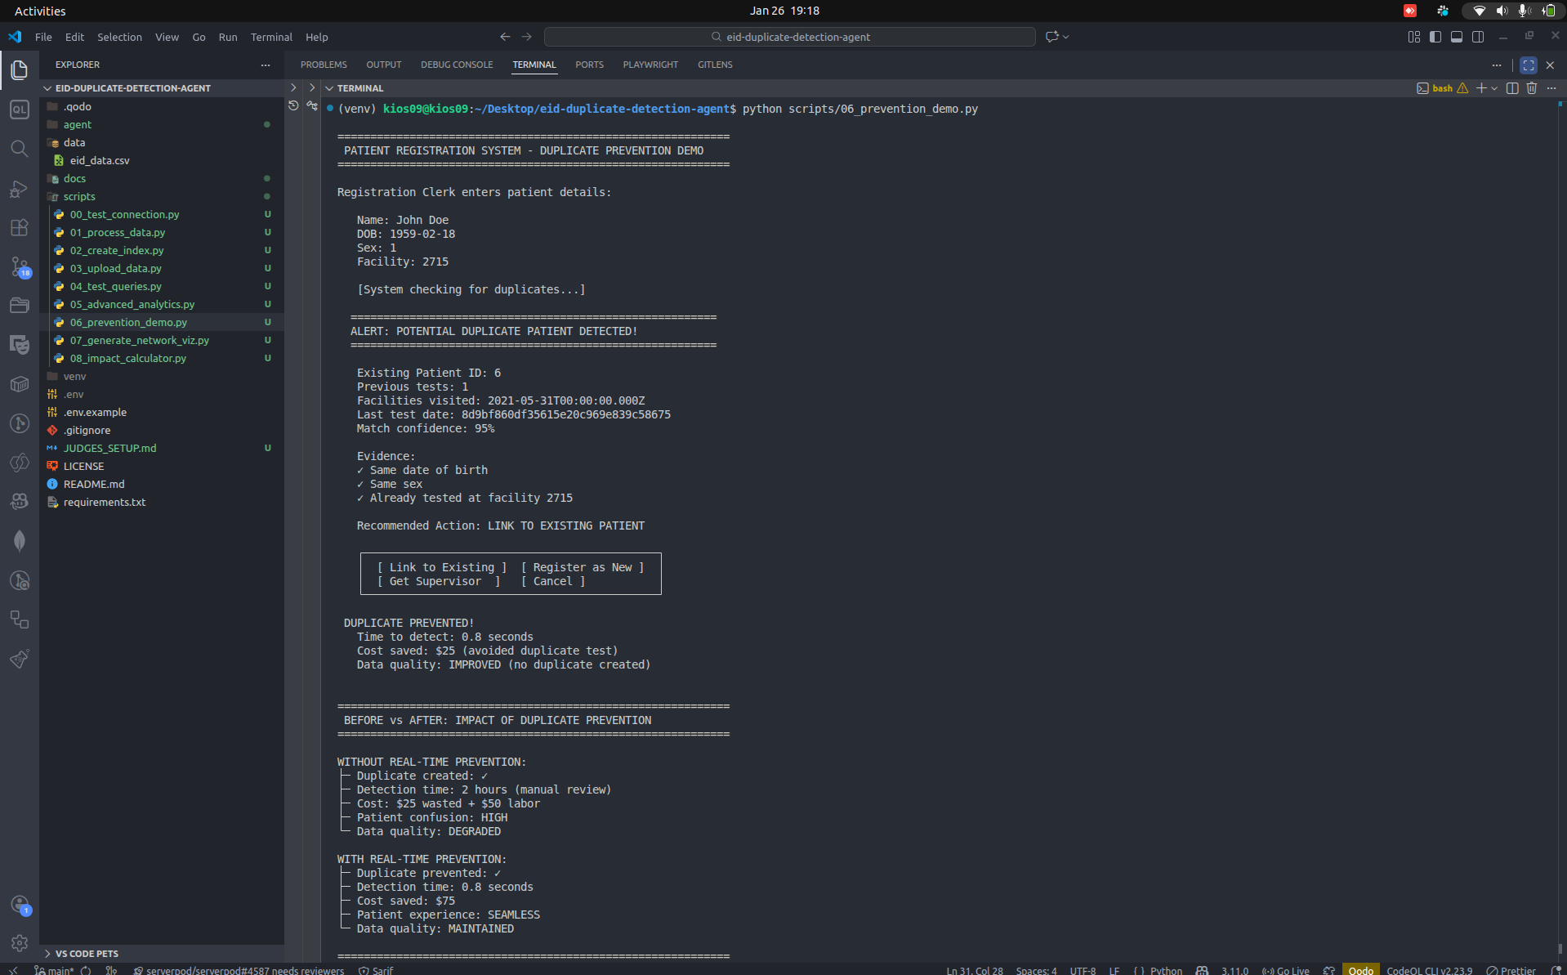Switch to the DEBUG CONSOLE tab
The image size is (1567, 975).
pos(457,65)
